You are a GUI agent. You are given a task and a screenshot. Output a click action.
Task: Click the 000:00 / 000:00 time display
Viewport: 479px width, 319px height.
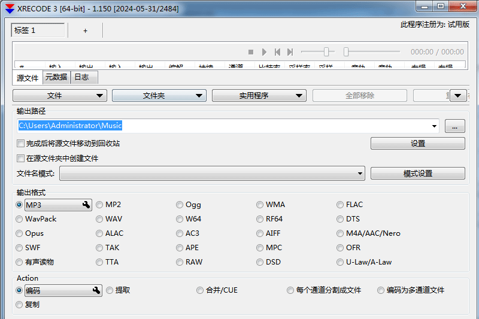[x=437, y=52]
